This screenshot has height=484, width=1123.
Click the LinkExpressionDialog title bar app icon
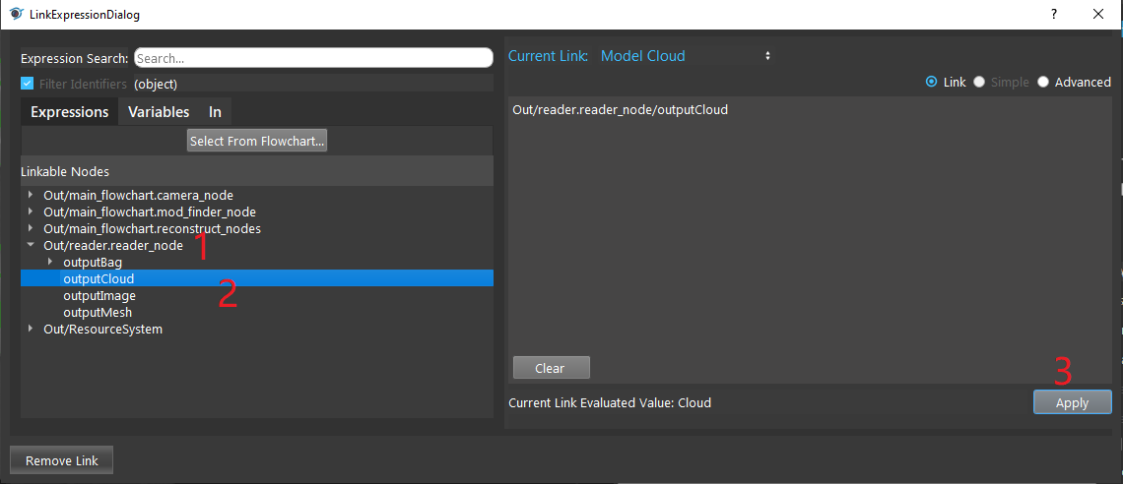pos(17,15)
